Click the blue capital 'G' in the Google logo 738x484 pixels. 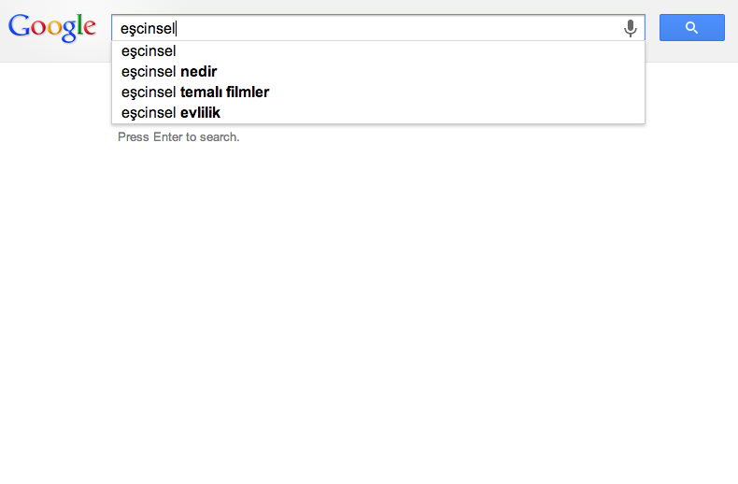click(x=20, y=26)
